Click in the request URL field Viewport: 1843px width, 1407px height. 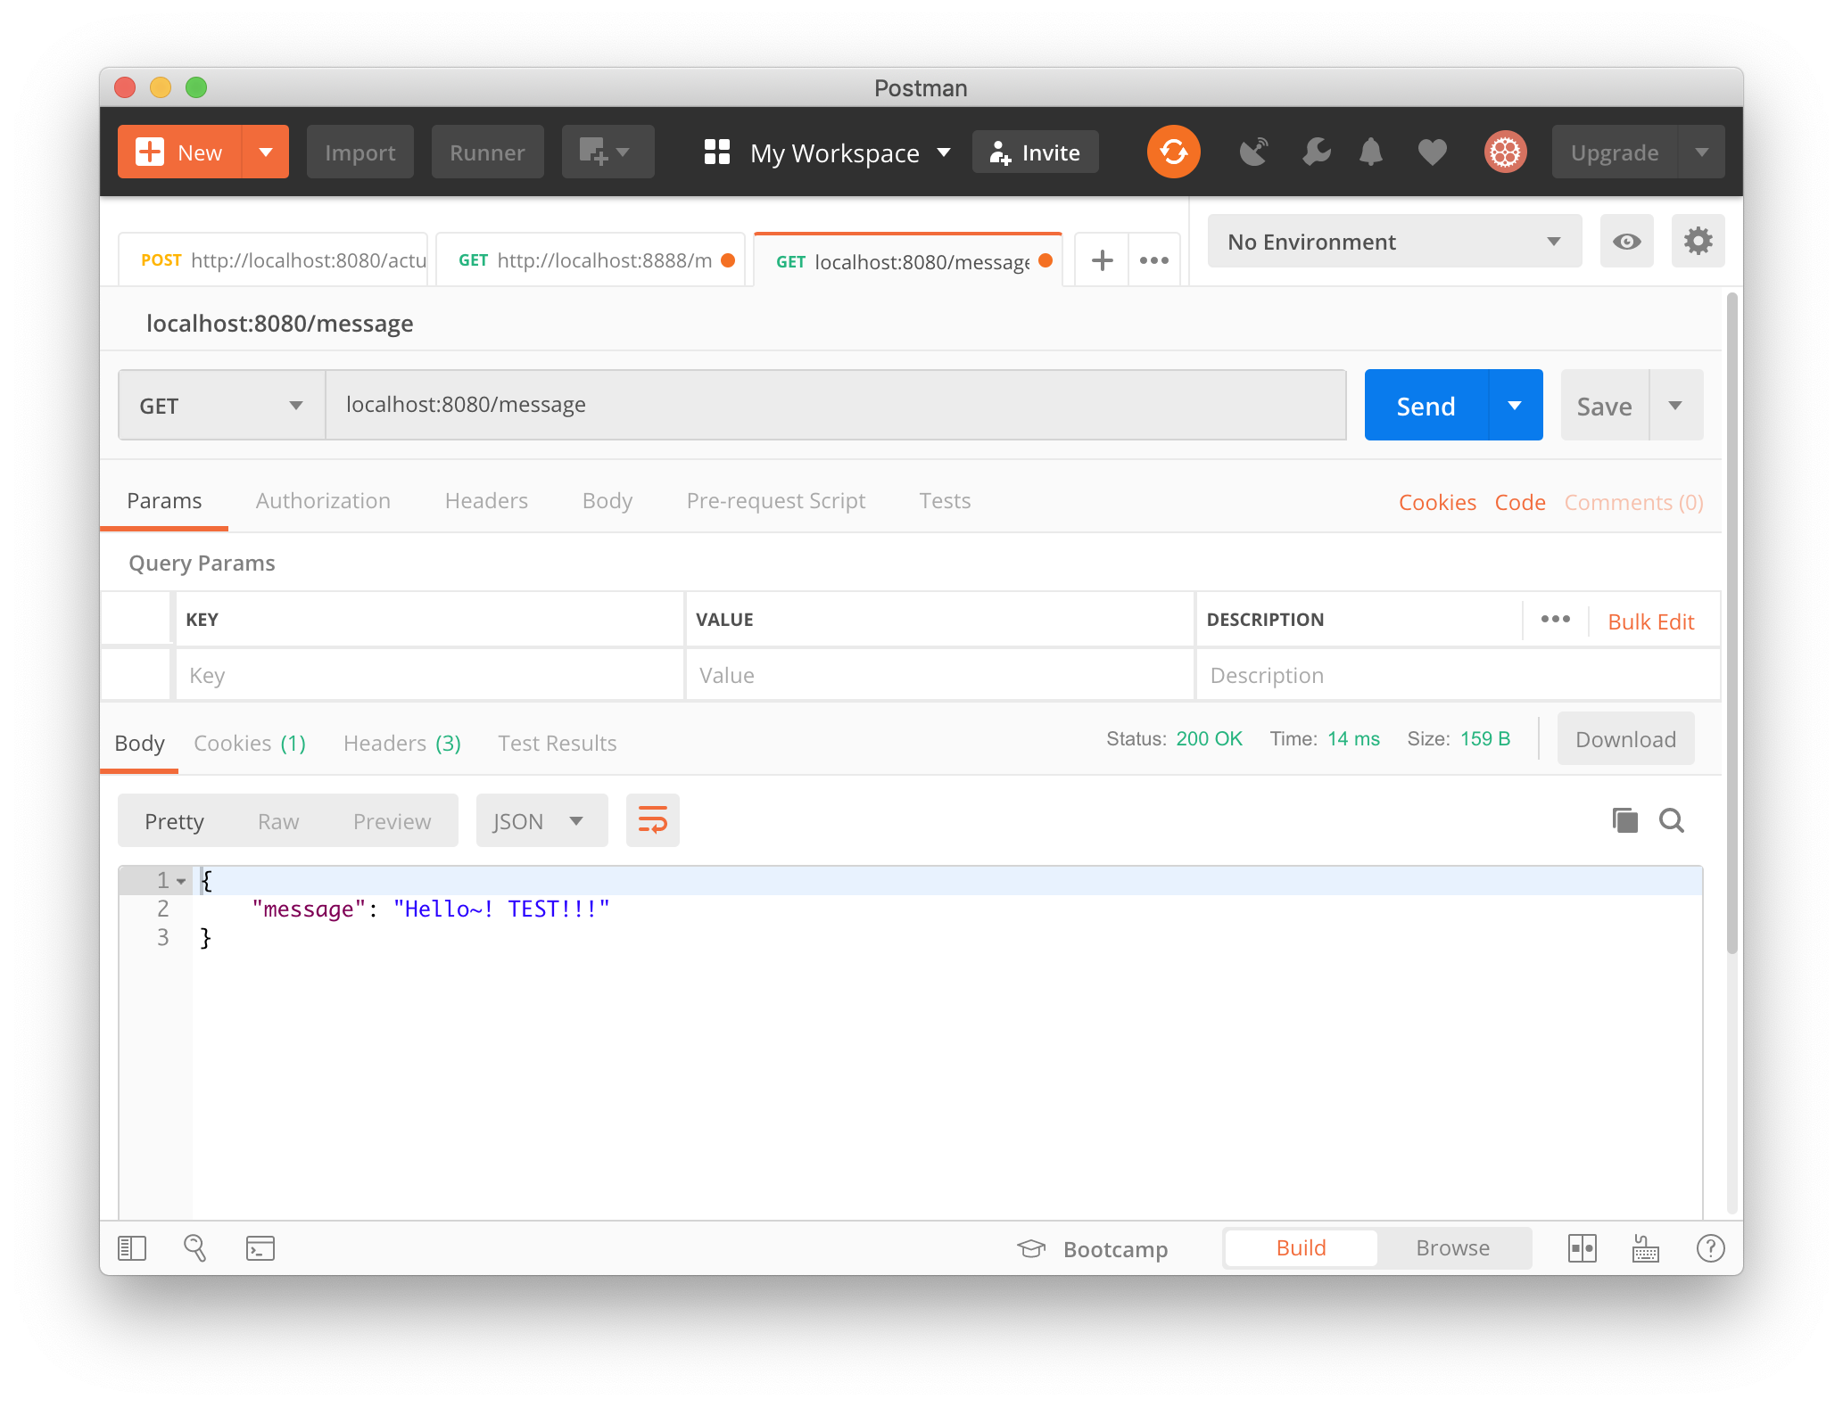[835, 406]
